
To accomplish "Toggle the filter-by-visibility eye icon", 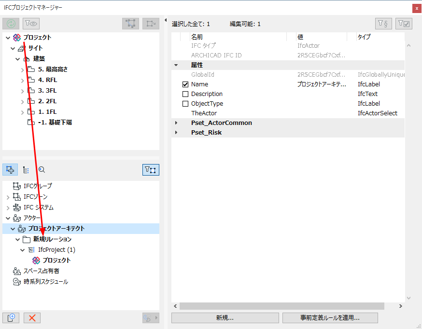I will tap(31, 24).
